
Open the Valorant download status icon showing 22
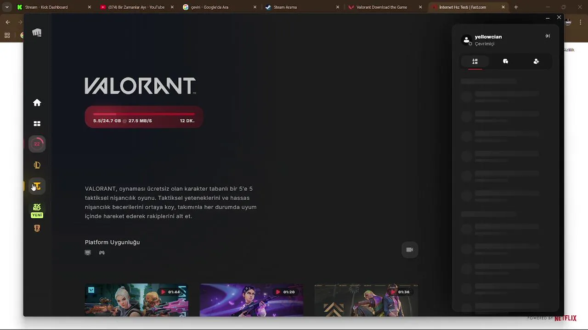[x=37, y=144]
